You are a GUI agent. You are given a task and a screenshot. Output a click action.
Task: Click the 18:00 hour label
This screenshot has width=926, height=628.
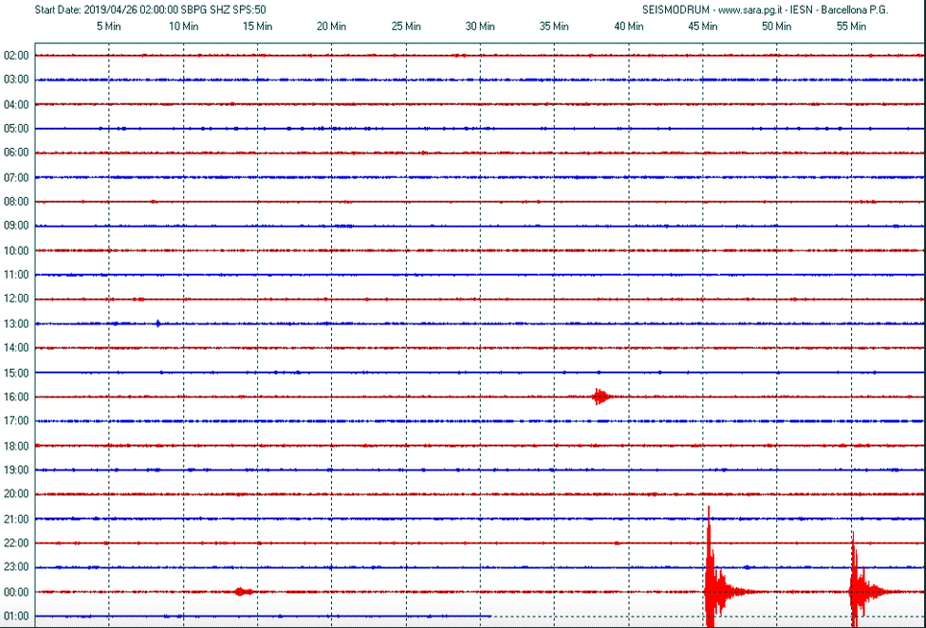tap(16, 446)
